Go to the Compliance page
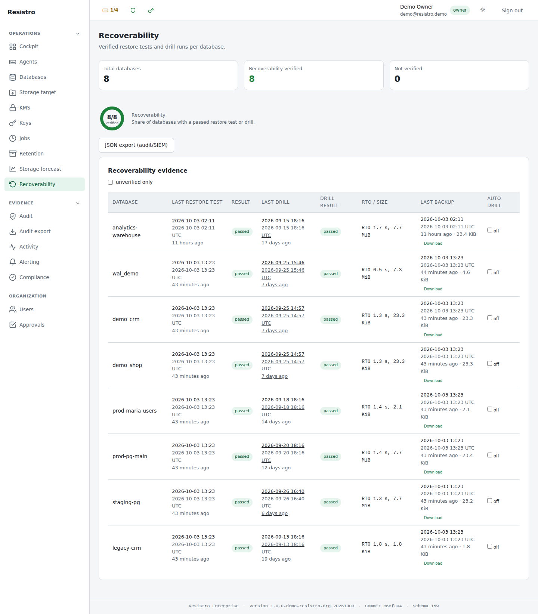The image size is (538, 614). (44, 278)
